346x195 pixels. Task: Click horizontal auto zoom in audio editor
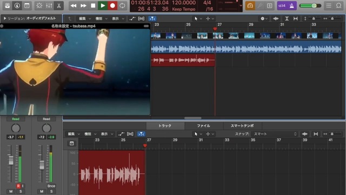tap(316, 134)
